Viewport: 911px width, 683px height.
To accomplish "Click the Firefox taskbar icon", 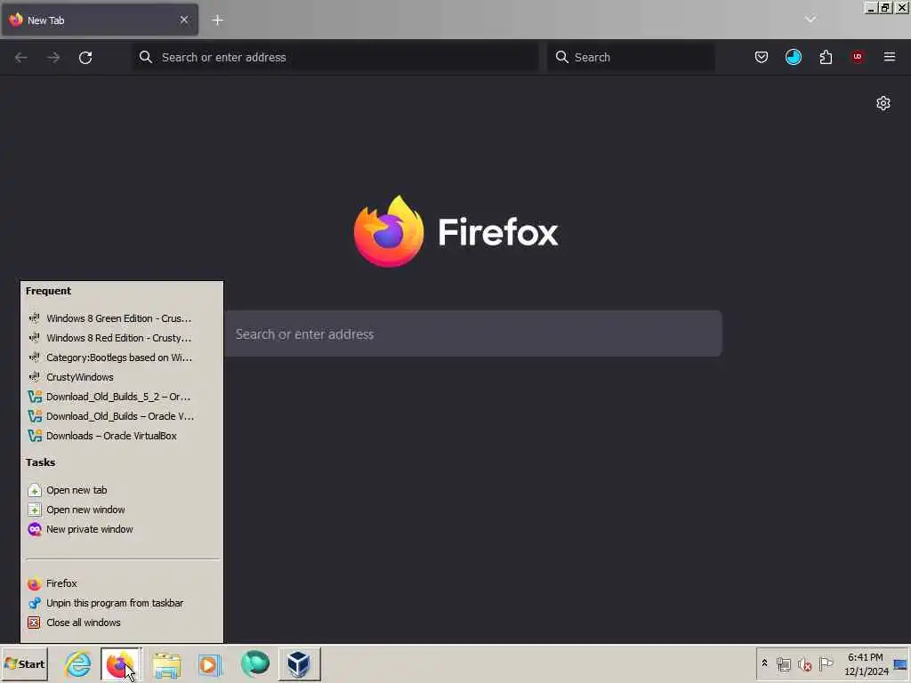I will pos(120,663).
